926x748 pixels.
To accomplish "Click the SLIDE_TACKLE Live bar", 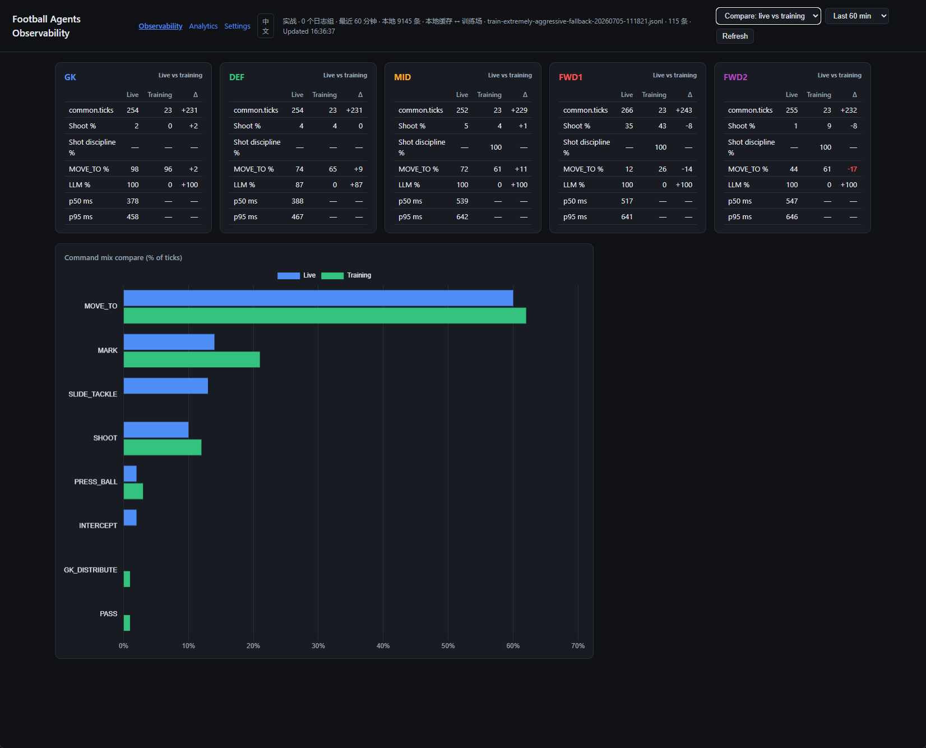I will click(x=165, y=386).
